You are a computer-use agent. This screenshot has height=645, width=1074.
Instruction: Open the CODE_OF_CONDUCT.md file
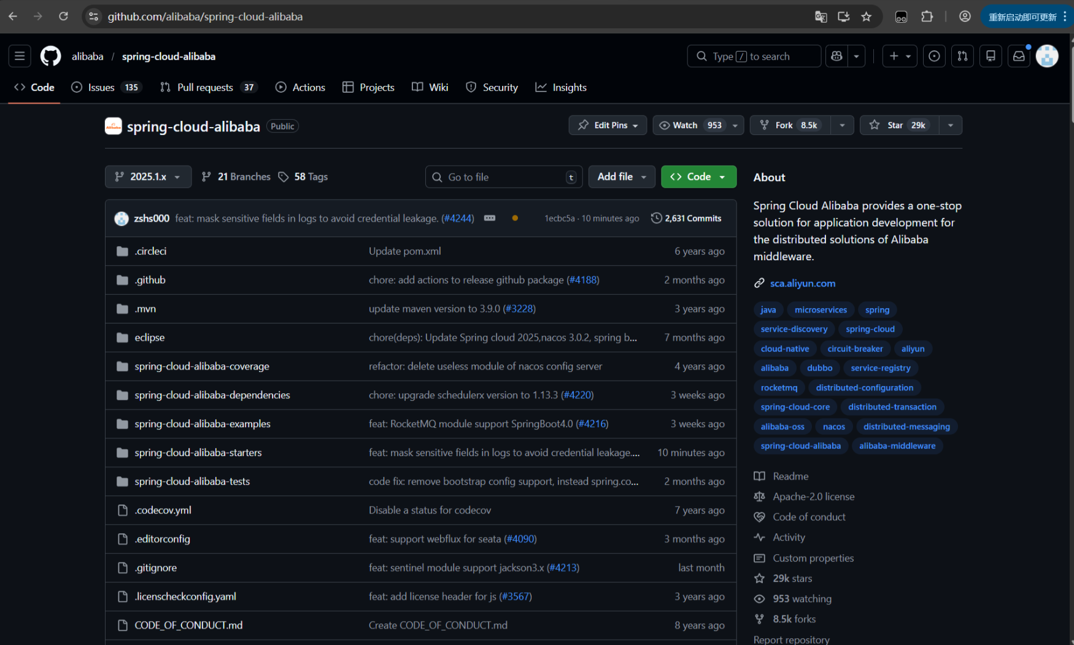click(188, 625)
